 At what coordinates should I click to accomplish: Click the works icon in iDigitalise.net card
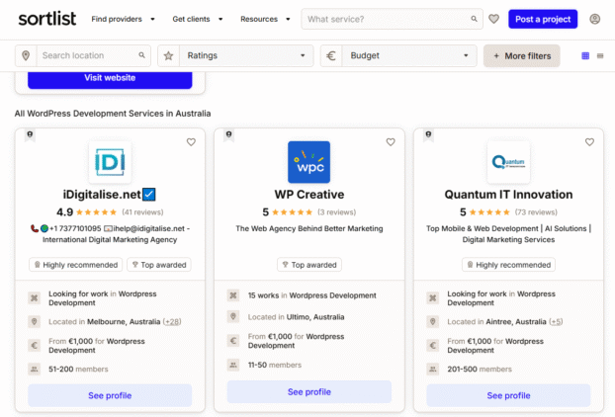tap(35, 298)
